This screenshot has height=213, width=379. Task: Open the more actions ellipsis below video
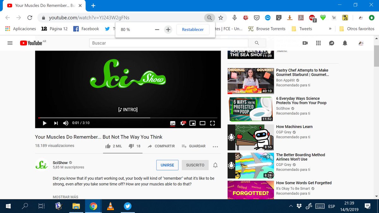coord(215,146)
